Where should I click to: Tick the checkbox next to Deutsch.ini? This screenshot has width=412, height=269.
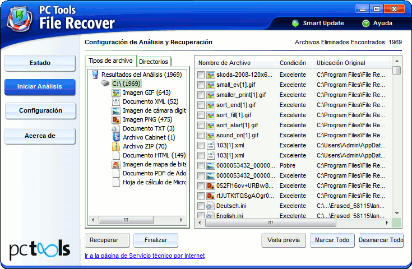tap(201, 206)
